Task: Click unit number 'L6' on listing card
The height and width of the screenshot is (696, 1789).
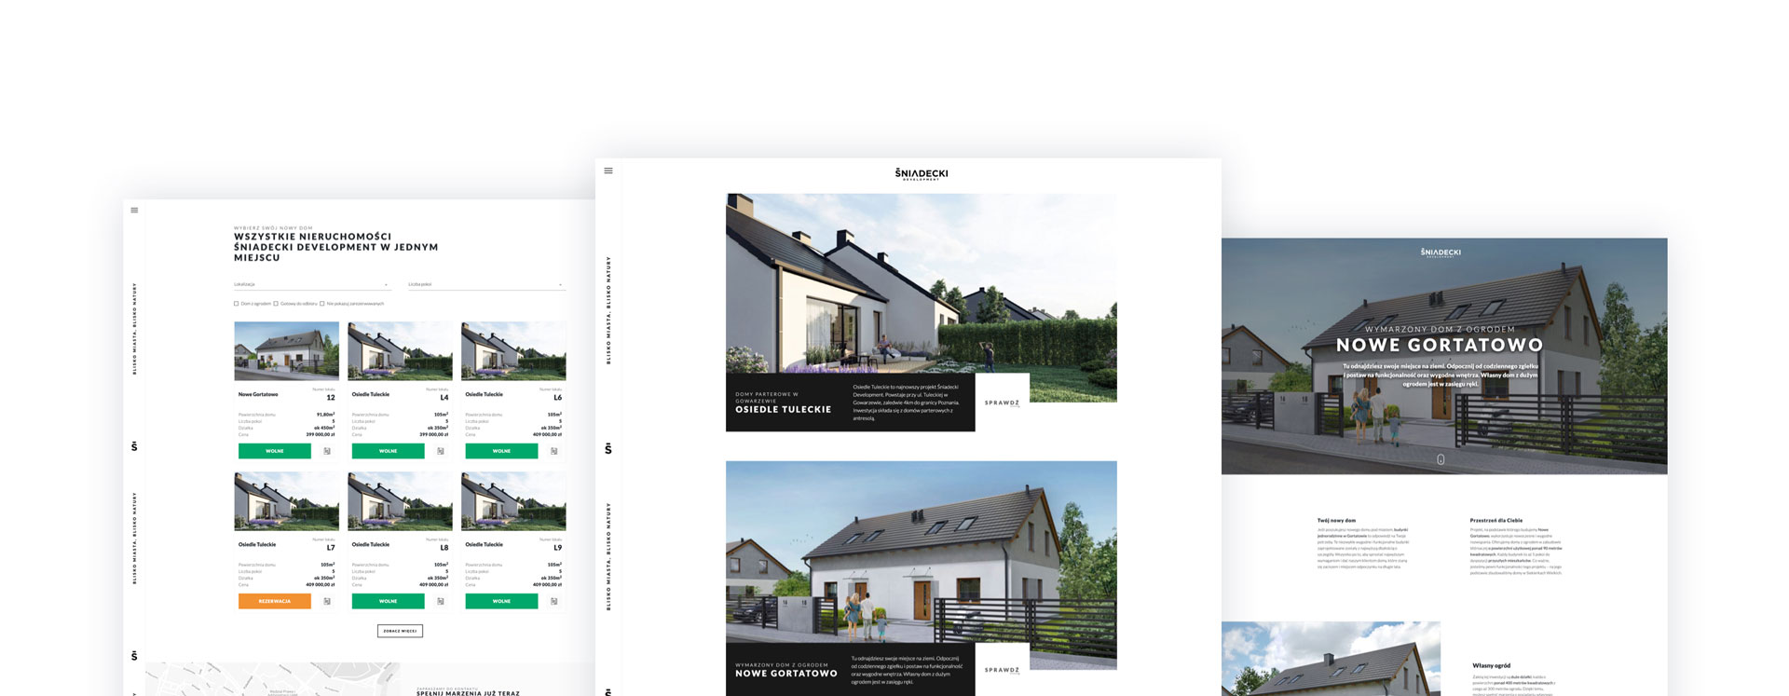Action: tap(558, 398)
